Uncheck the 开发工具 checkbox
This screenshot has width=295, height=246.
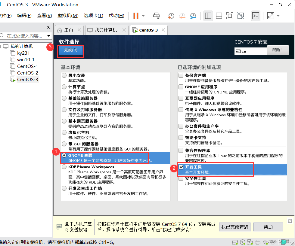(x=181, y=167)
